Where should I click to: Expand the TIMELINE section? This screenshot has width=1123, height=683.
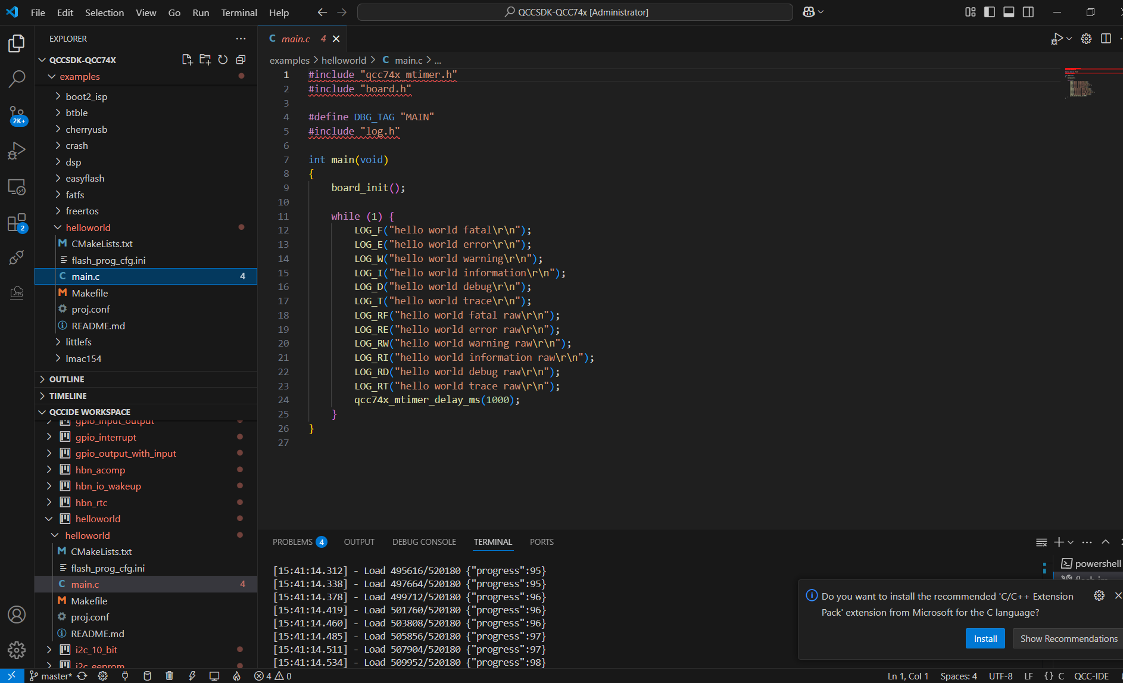pyautogui.click(x=146, y=396)
